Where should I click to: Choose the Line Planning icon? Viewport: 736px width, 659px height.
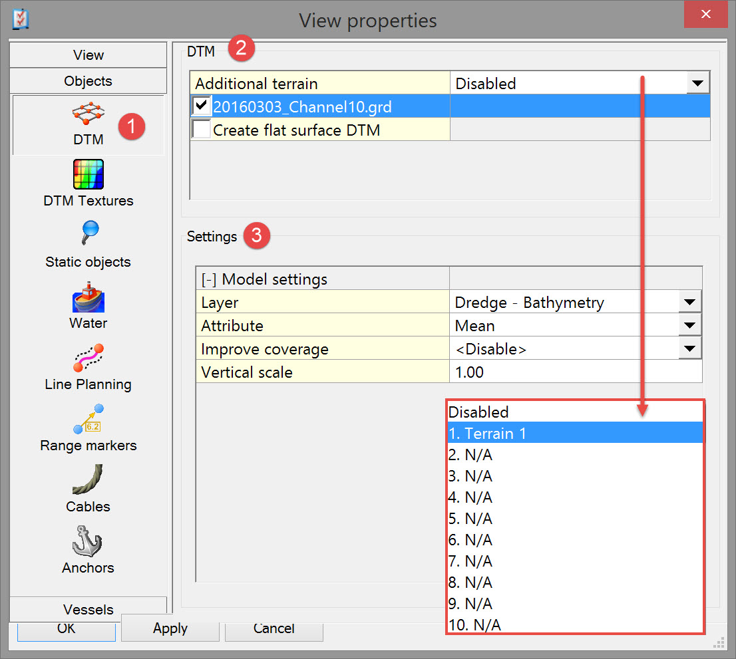pyautogui.click(x=88, y=358)
